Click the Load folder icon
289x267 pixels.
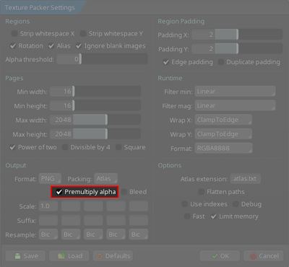61,255
